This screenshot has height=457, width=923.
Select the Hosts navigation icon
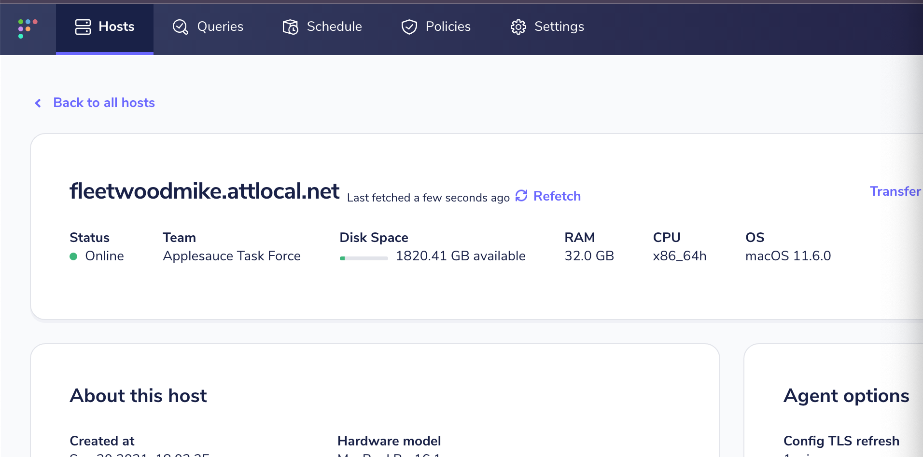82,27
